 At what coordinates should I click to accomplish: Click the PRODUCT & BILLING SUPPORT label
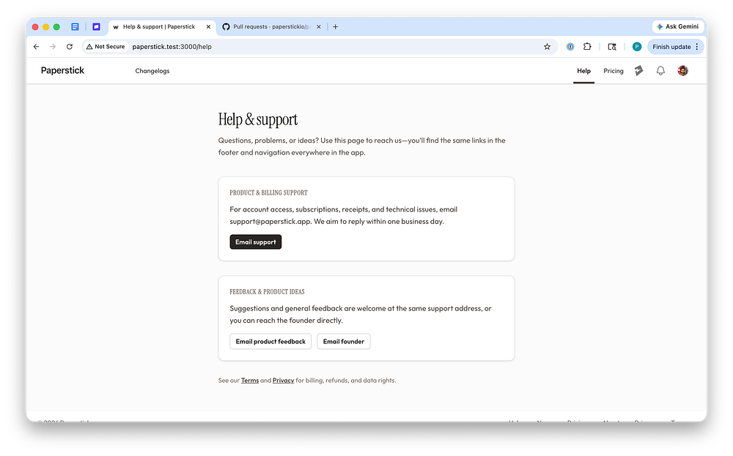pyautogui.click(x=269, y=193)
